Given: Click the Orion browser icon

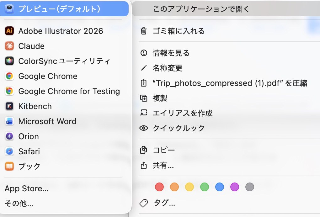Looking at the screenshot, I should tap(9, 136).
